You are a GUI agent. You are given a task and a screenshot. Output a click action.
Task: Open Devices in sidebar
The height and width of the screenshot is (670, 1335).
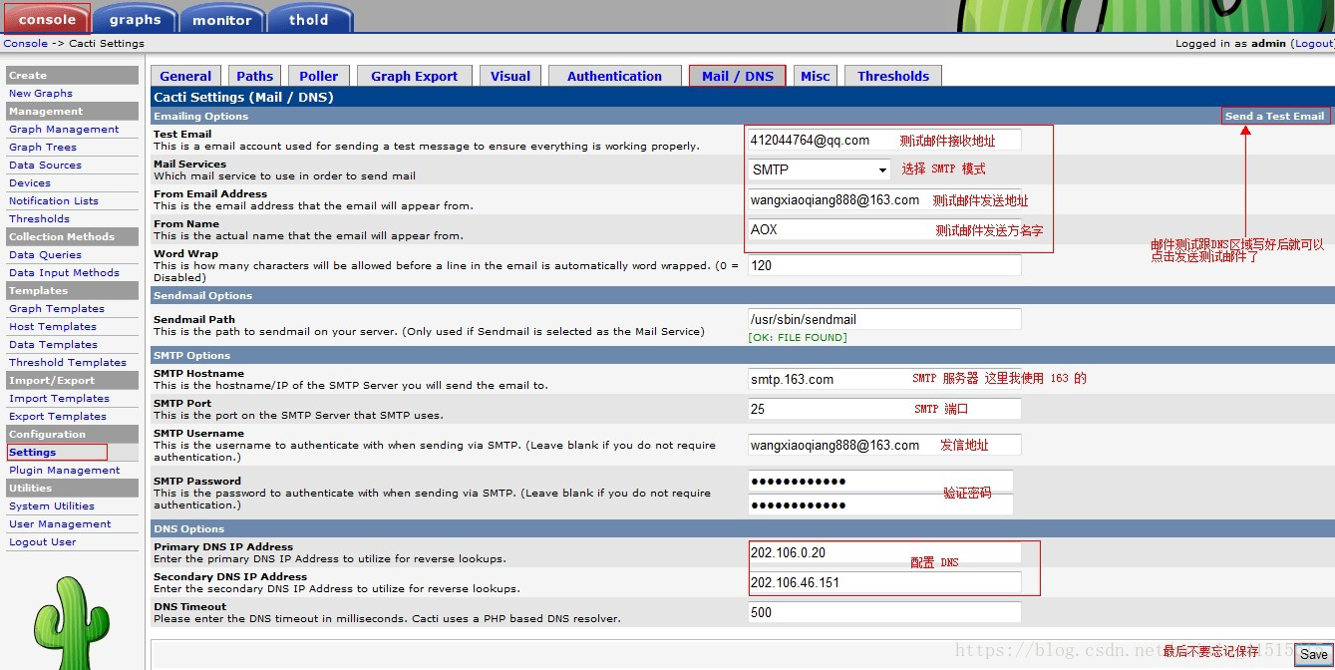click(30, 183)
